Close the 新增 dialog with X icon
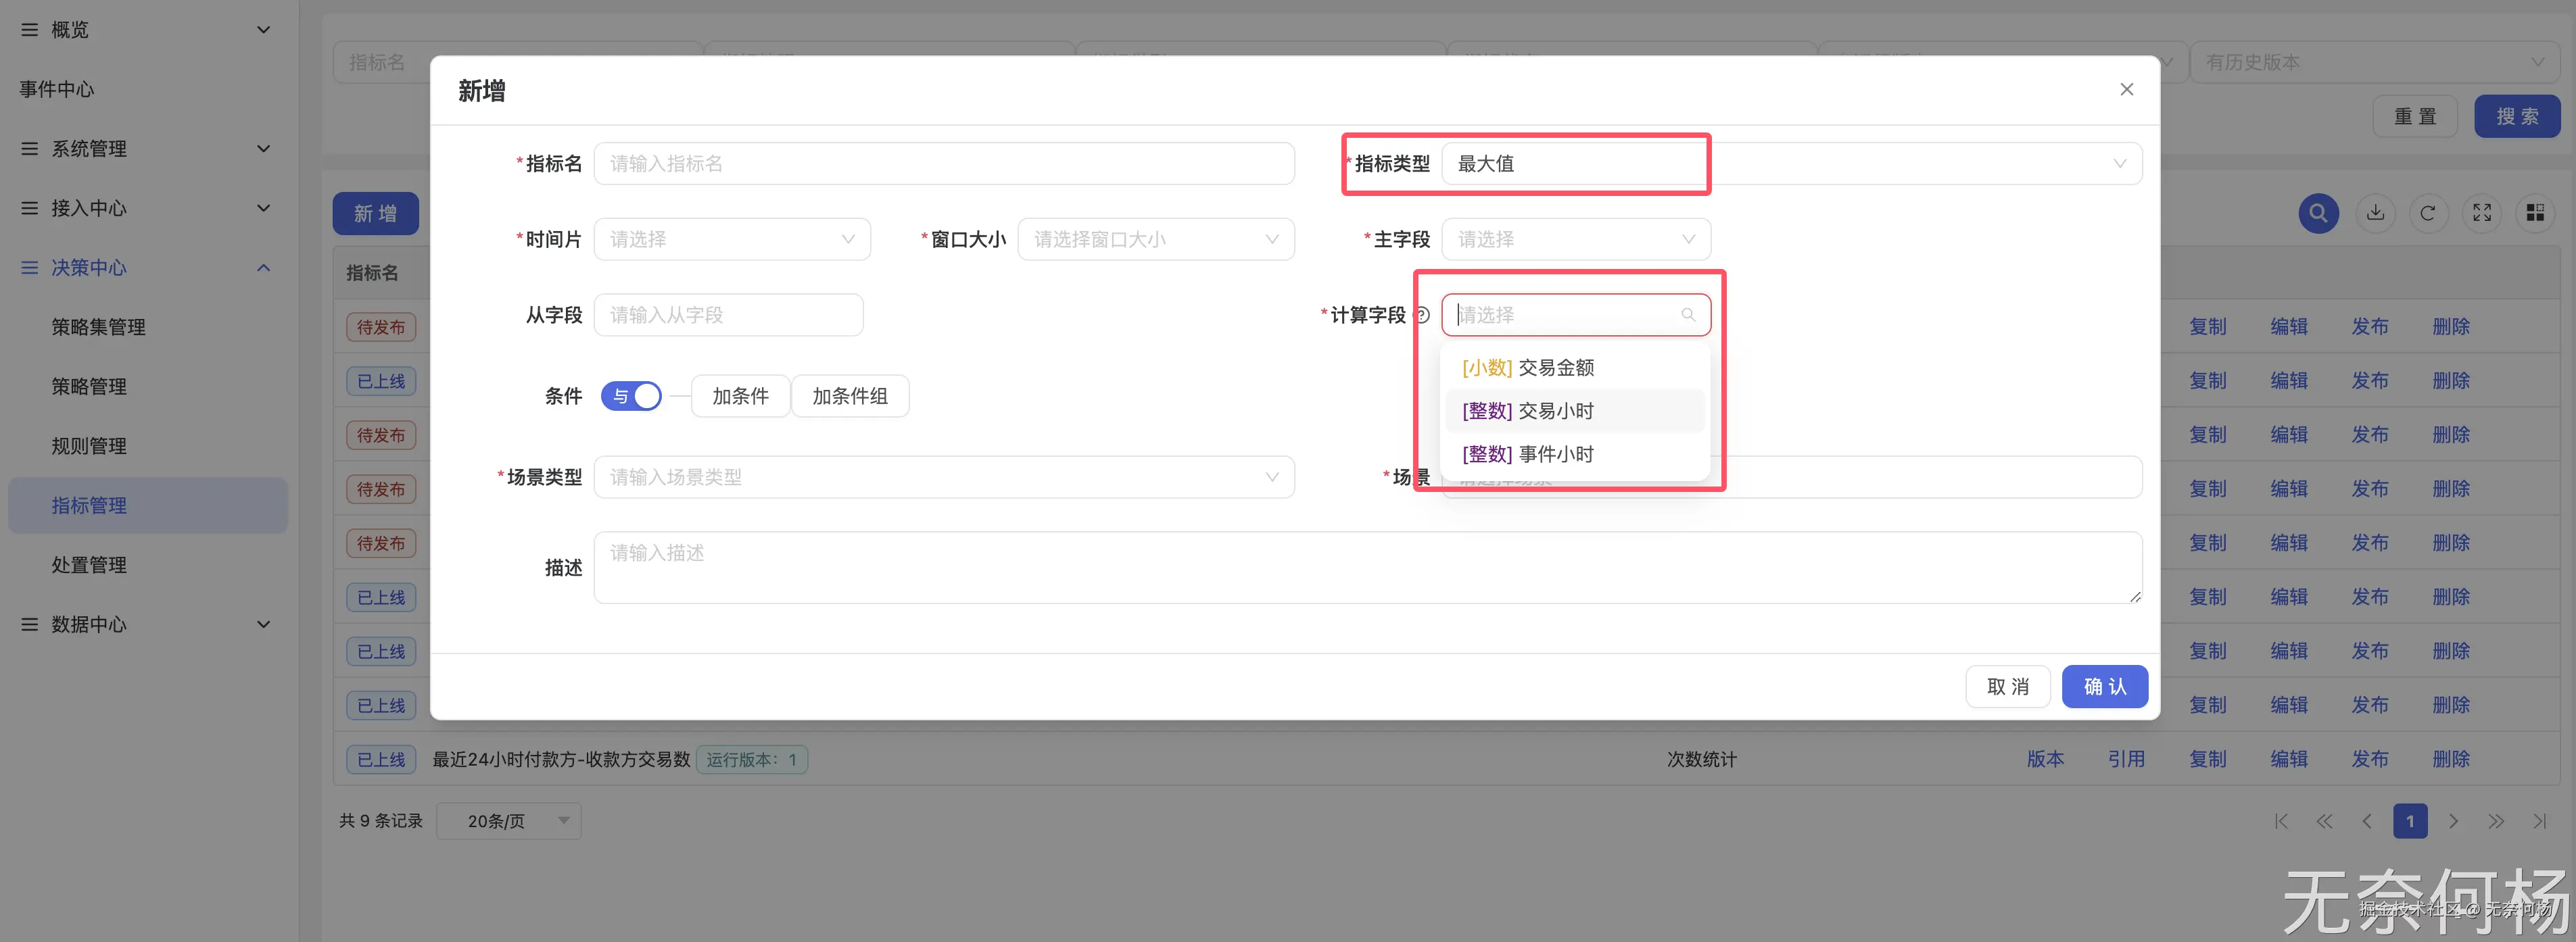The image size is (2576, 942). point(2126,90)
